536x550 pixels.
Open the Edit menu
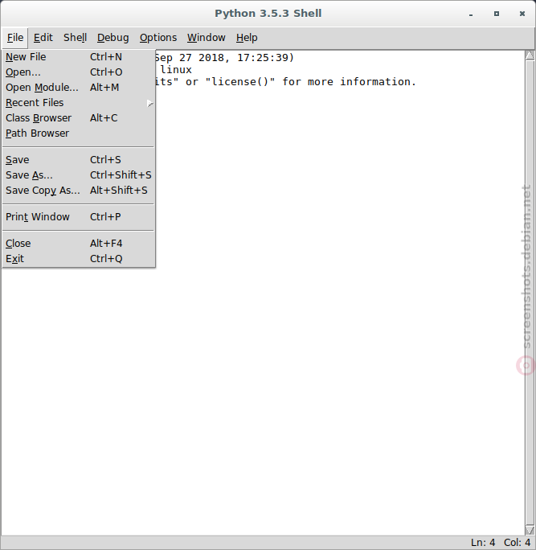point(43,38)
